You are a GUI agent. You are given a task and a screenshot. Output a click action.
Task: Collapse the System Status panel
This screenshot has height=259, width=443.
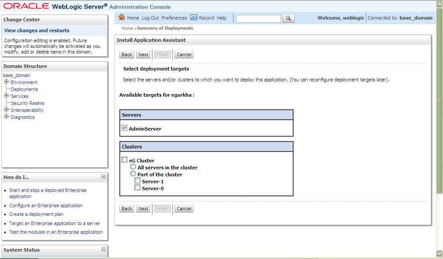103,249
